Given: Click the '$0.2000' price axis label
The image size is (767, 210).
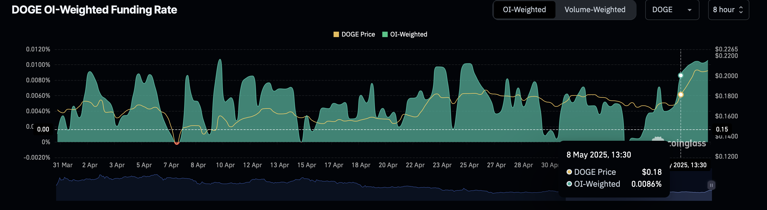Looking at the screenshot, I should tap(727, 76).
